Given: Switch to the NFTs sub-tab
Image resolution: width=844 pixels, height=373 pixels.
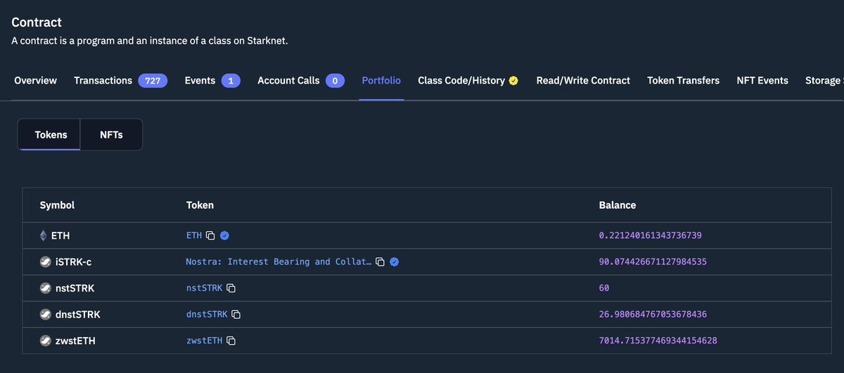Looking at the screenshot, I should pos(111,134).
